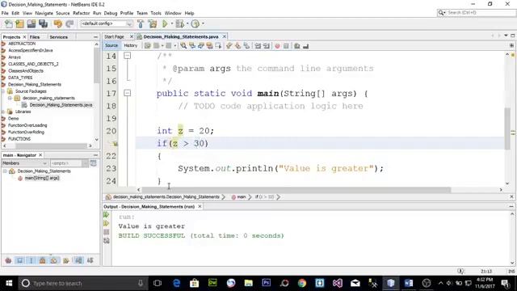This screenshot has height=291, width=517.
Task: Toggle Show Inner Classes filter in Navigator
Action: coord(54,260)
